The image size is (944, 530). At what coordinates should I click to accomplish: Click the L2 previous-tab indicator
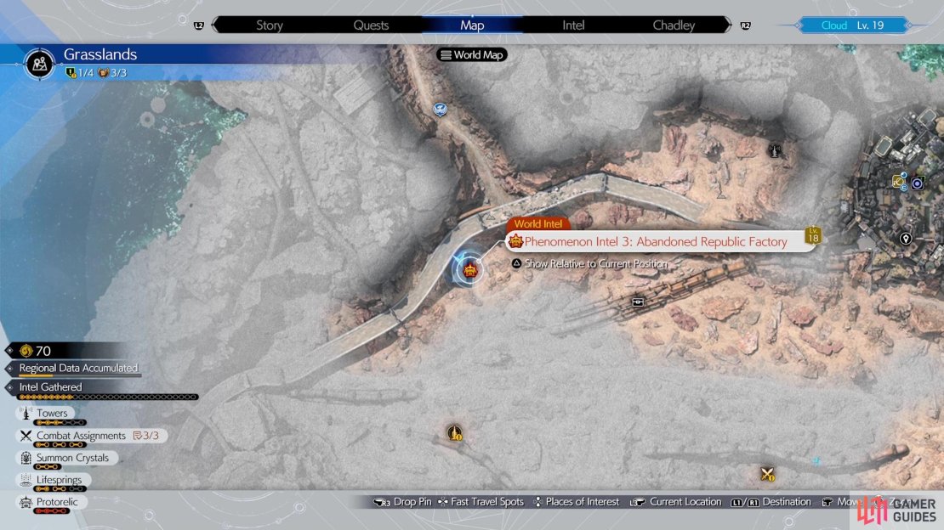199,25
